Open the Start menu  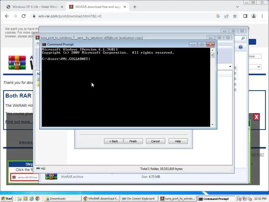[7, 199]
